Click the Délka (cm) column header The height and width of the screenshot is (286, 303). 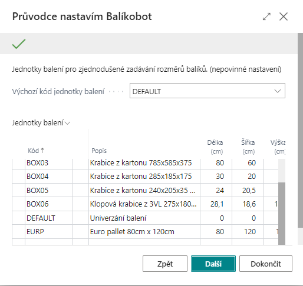[x=215, y=147]
